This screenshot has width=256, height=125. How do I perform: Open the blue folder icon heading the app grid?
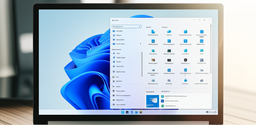coord(153,32)
